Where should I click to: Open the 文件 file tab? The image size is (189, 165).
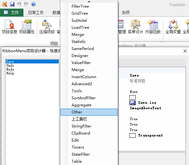point(12,12)
